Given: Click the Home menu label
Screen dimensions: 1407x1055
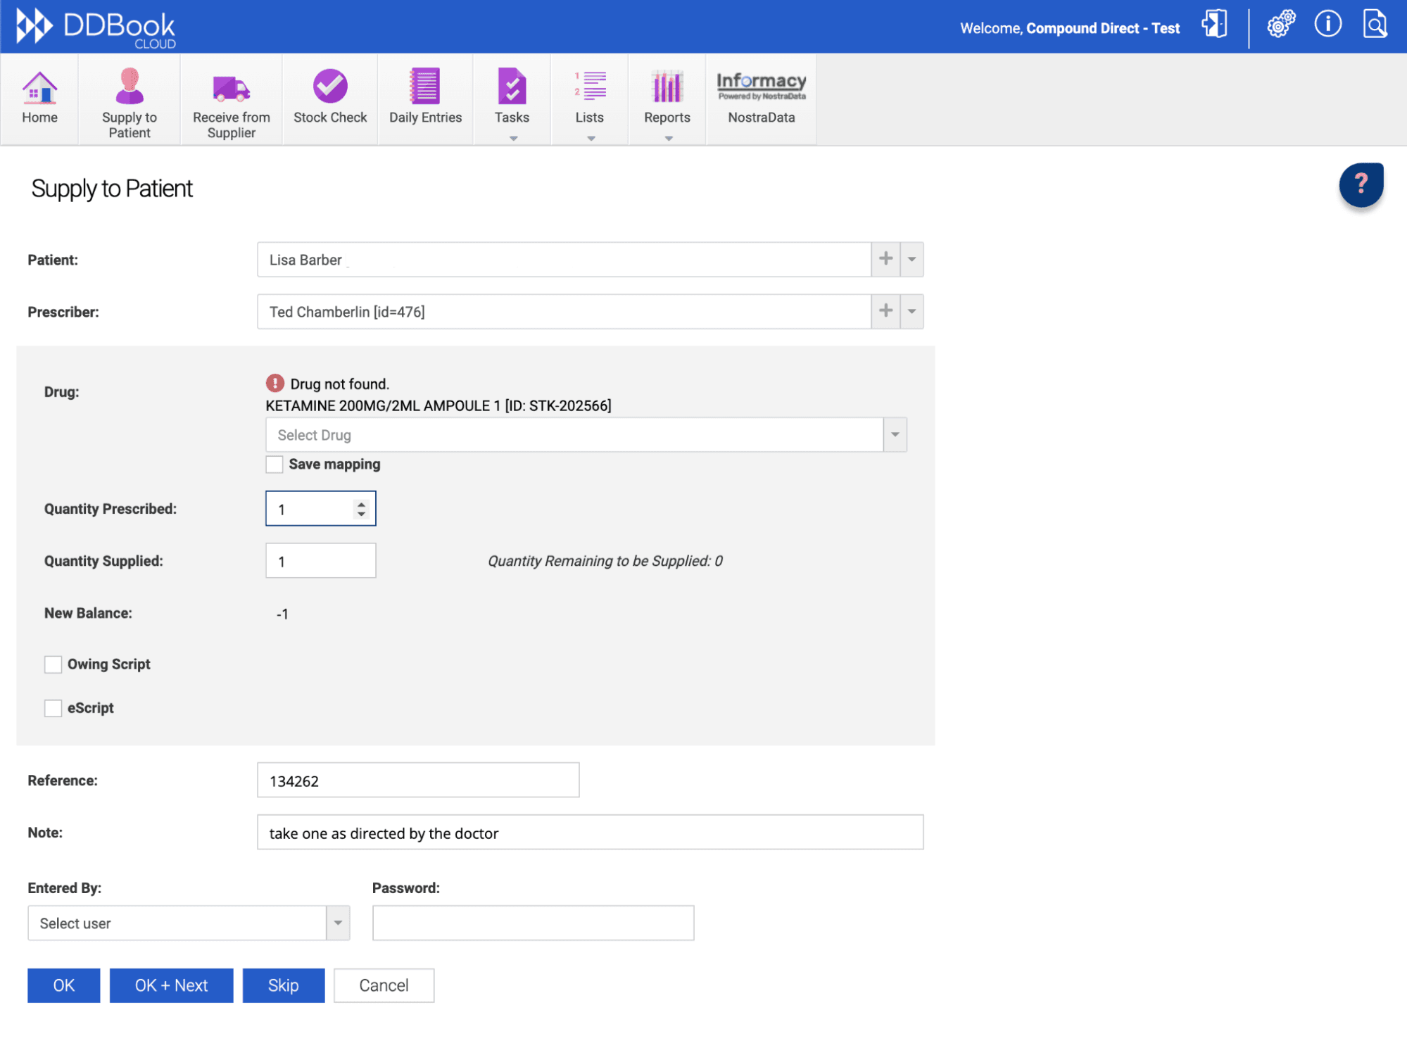Looking at the screenshot, I should pyautogui.click(x=39, y=118).
